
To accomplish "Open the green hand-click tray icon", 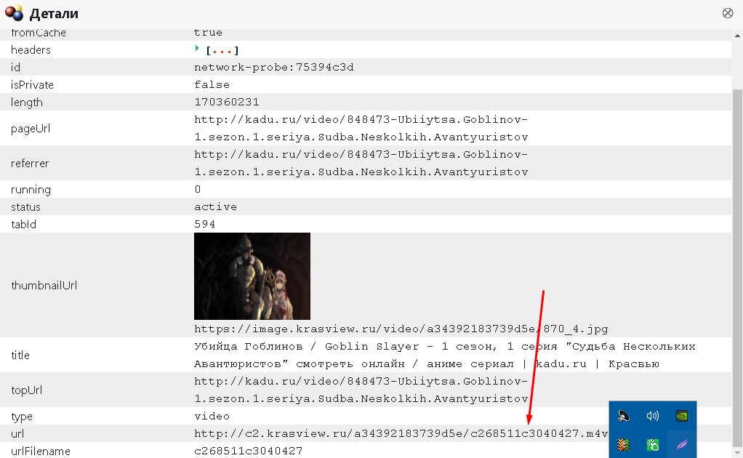I will pos(653,443).
